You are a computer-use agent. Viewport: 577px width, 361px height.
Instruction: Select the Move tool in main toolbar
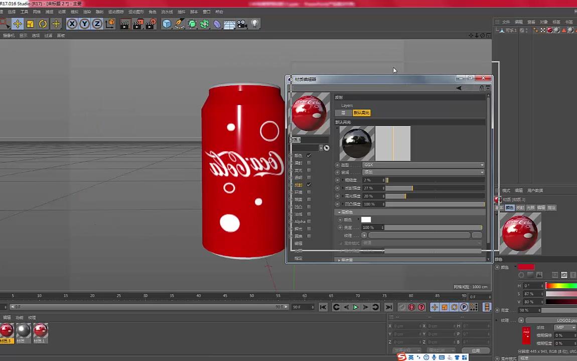[x=17, y=24]
